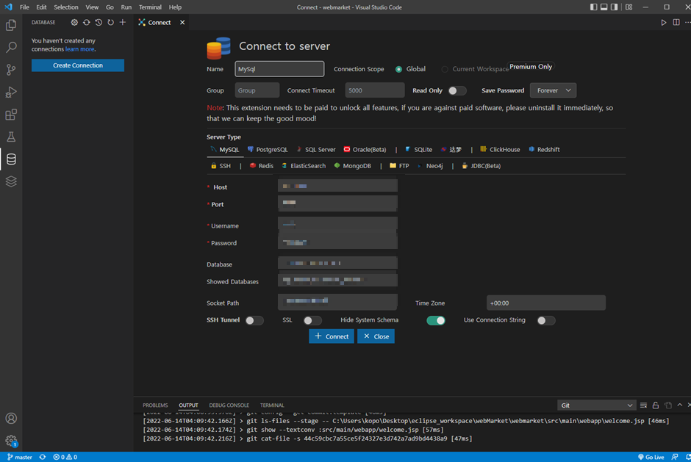Click the Time Zone input field
The image size is (691, 462).
pyautogui.click(x=545, y=303)
